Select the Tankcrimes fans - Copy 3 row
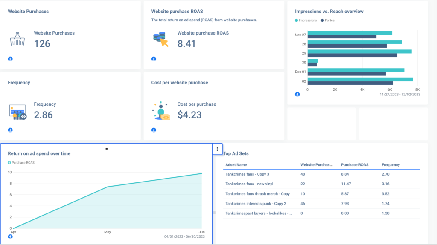Viewport: 437px width, 245px height. pos(247,174)
